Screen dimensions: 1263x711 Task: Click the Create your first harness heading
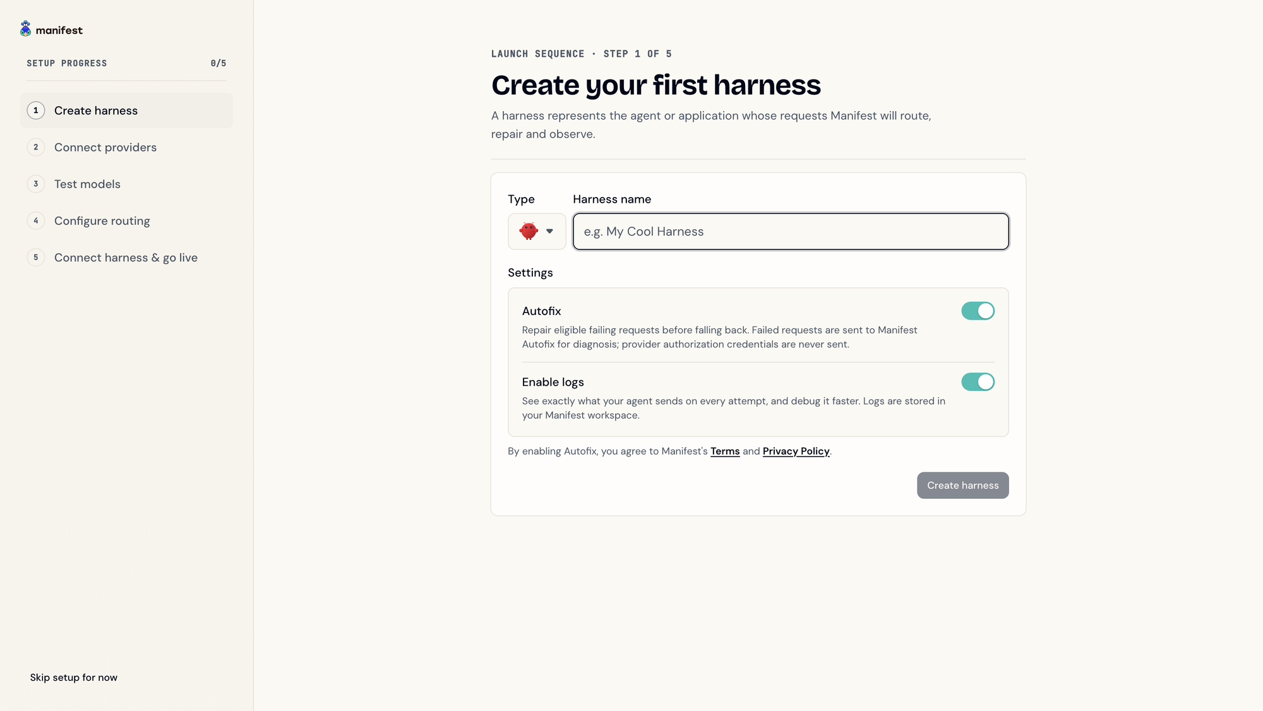[656, 85]
